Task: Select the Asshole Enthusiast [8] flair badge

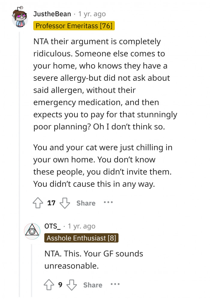Action: 81,238
